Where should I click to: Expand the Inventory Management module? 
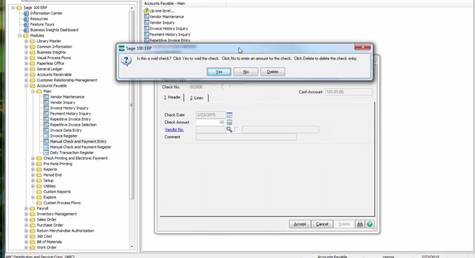[x=26, y=214]
